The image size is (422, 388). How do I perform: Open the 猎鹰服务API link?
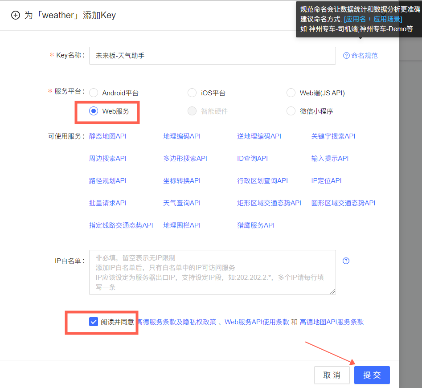coord(256,225)
